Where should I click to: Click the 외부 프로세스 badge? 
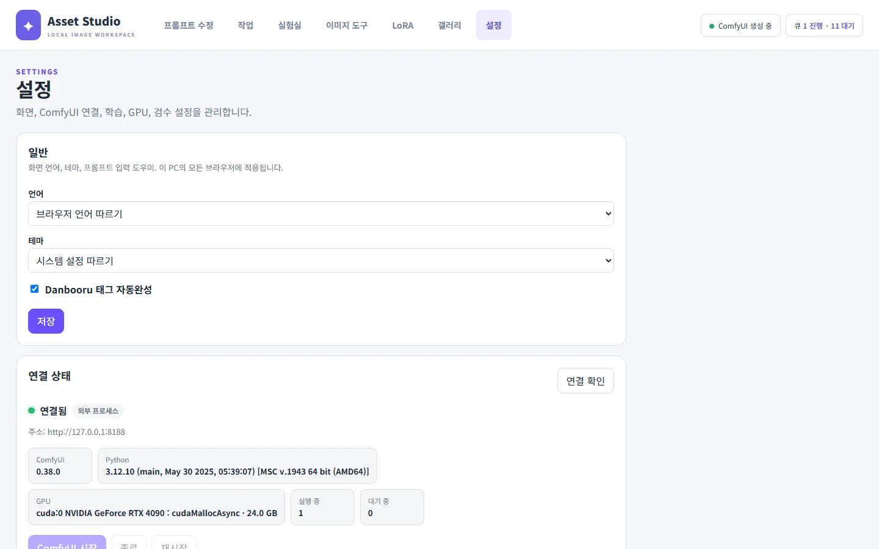pos(98,411)
